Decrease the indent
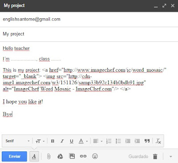 (128, 141)
